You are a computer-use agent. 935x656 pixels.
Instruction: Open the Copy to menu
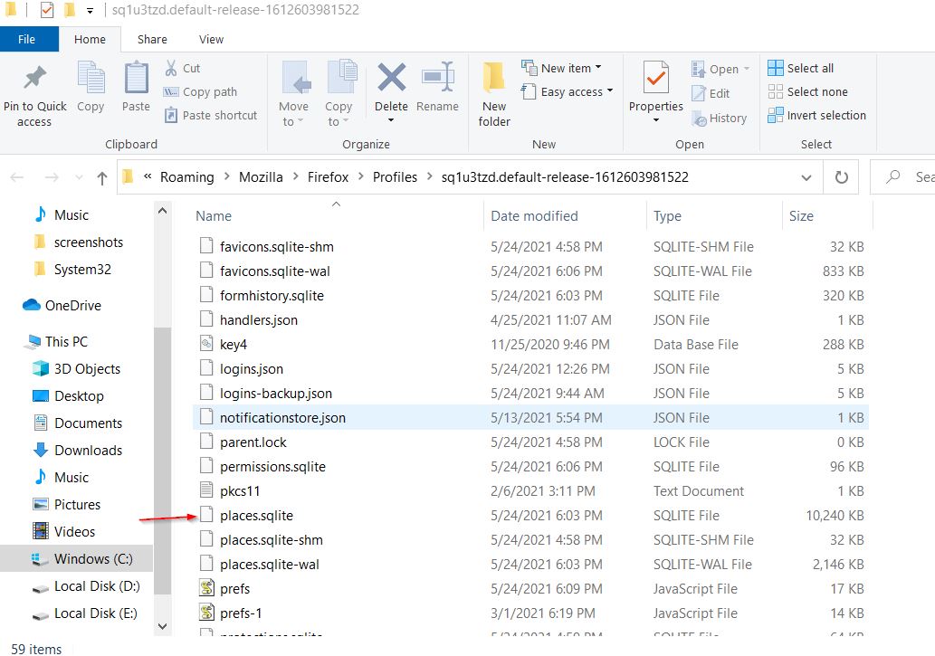(x=339, y=95)
